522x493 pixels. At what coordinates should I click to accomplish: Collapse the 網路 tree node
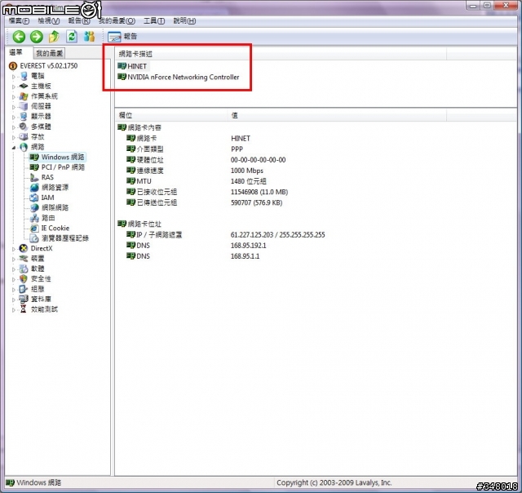[x=14, y=147]
